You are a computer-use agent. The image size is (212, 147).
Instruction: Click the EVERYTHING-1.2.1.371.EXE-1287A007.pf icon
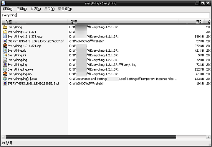tap(5, 41)
